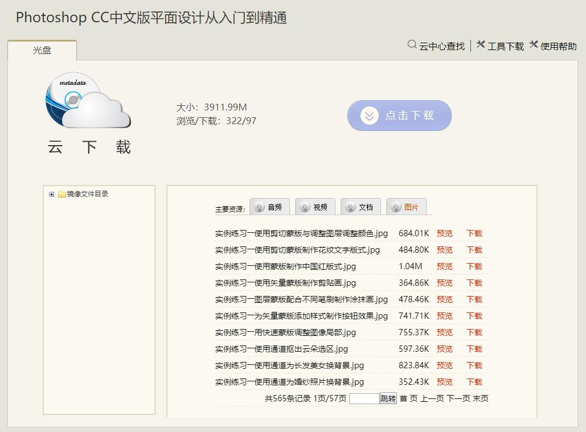Preview 使用矢量蒙版制作剪贴画.jpg

point(445,283)
